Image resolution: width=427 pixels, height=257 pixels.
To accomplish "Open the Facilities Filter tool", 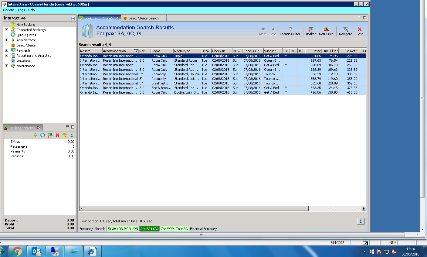I will pyautogui.click(x=290, y=31).
